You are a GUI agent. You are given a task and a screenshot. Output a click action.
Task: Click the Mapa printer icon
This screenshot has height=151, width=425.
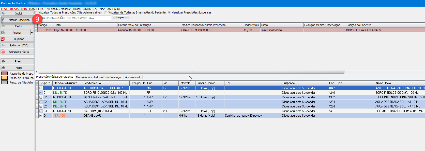coord(3,68)
